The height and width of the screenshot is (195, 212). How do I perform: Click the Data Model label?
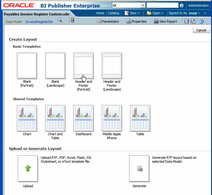(x=14, y=22)
